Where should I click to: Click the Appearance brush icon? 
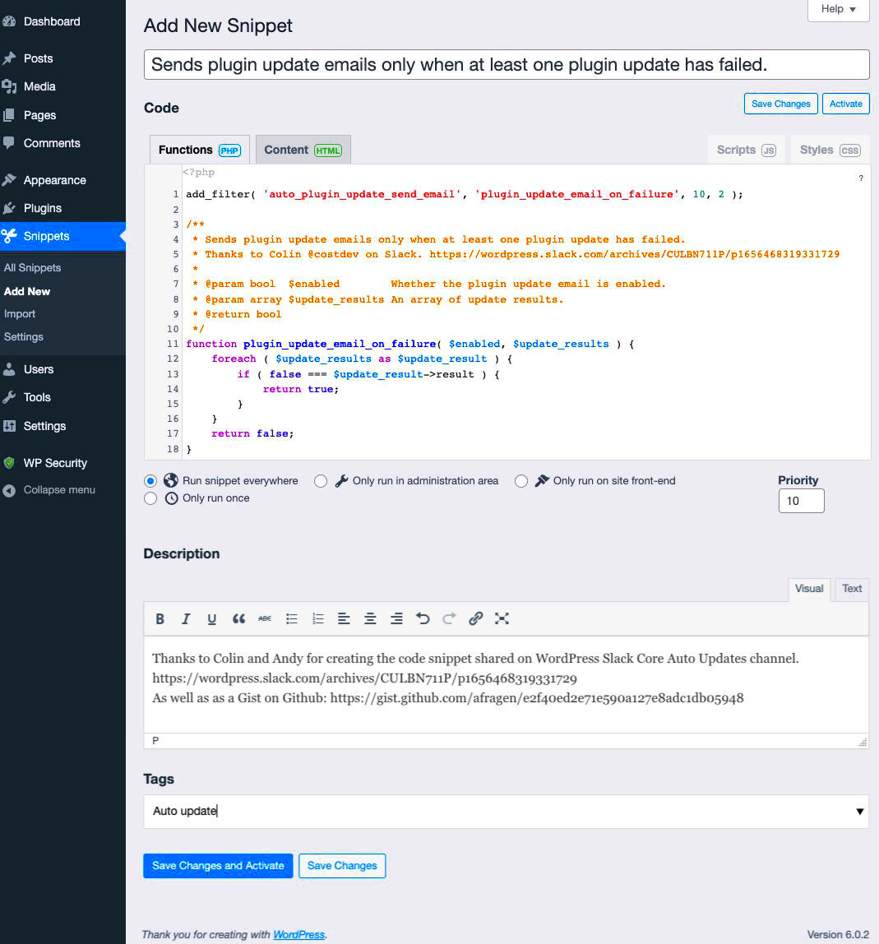point(9,180)
